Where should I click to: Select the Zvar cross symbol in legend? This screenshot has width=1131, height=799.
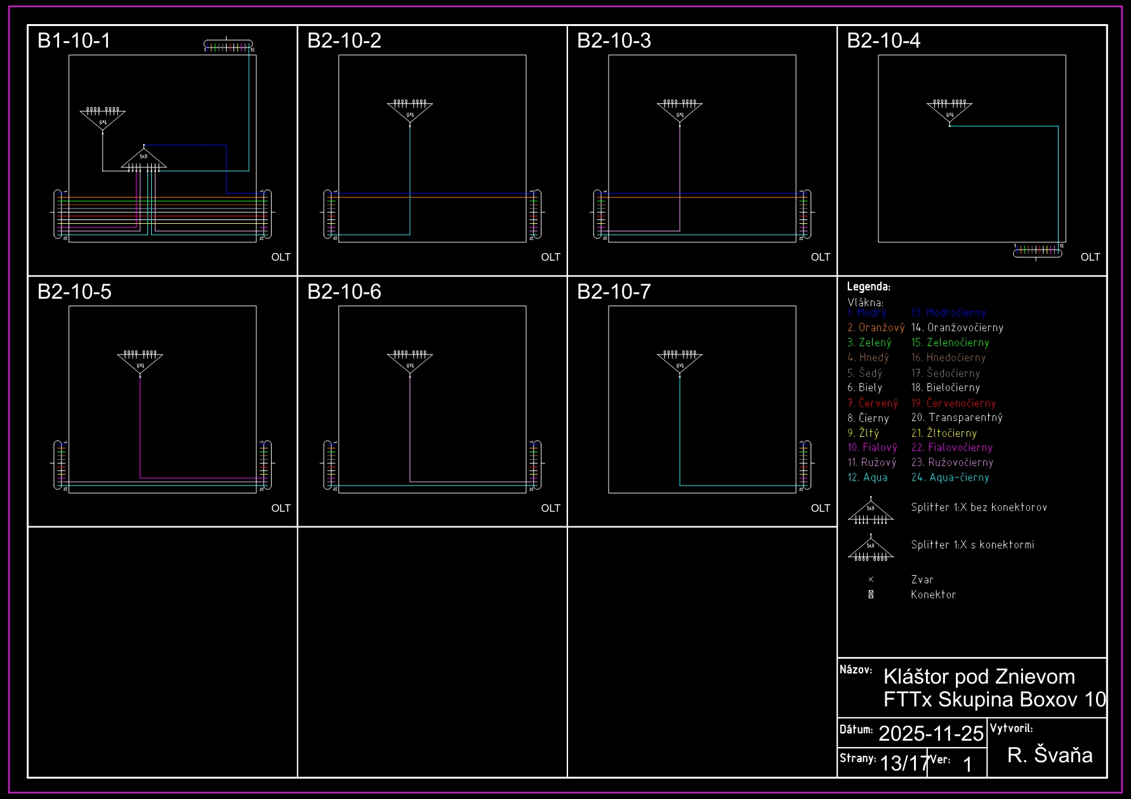(871, 580)
